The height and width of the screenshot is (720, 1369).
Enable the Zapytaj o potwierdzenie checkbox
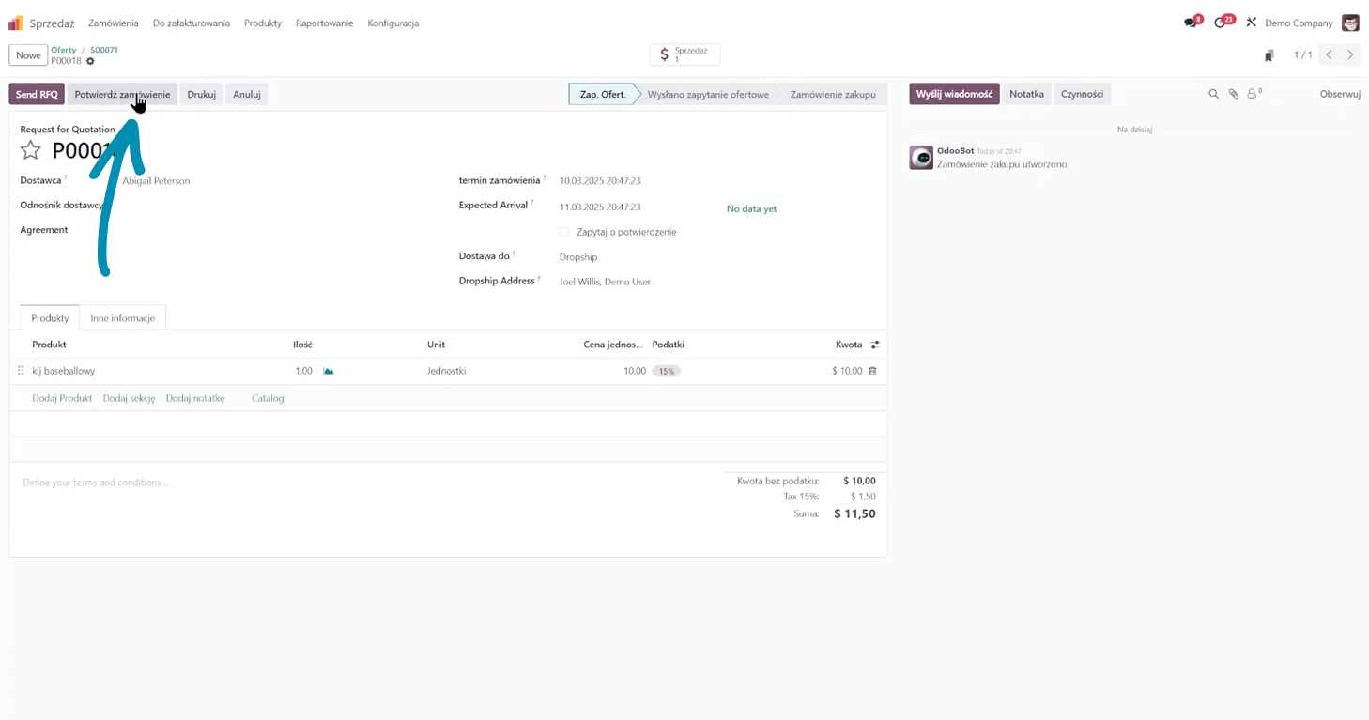(x=563, y=232)
